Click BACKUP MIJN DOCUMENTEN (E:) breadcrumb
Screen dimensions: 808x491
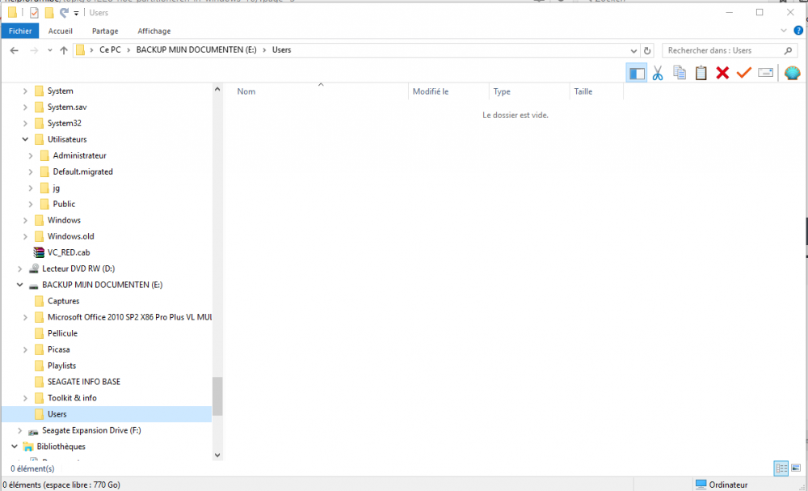pos(196,50)
